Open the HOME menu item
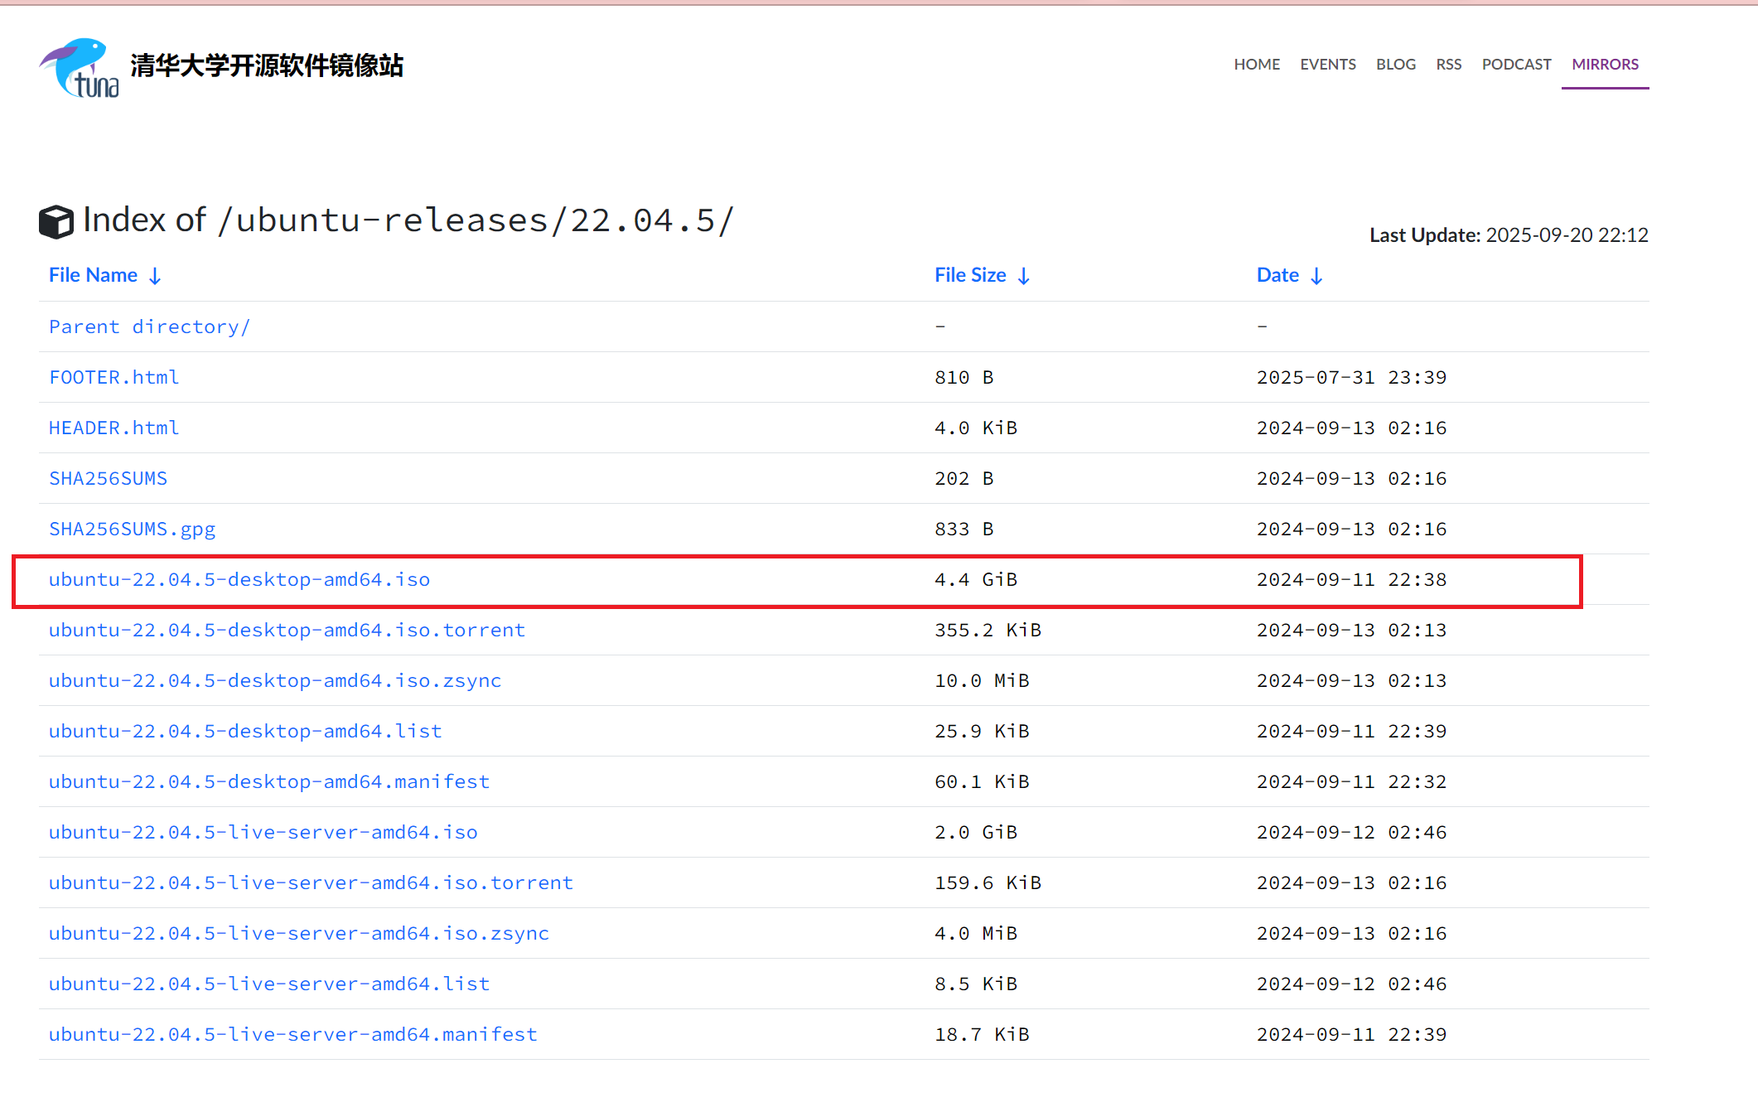 1256,64
